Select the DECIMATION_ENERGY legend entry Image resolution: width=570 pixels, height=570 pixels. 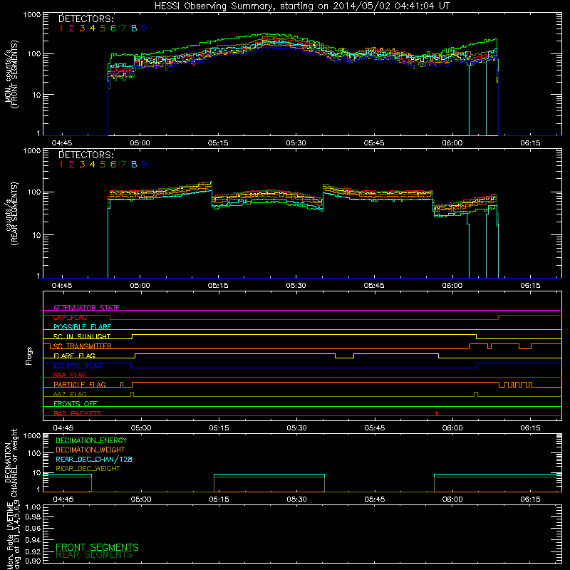click(x=91, y=440)
